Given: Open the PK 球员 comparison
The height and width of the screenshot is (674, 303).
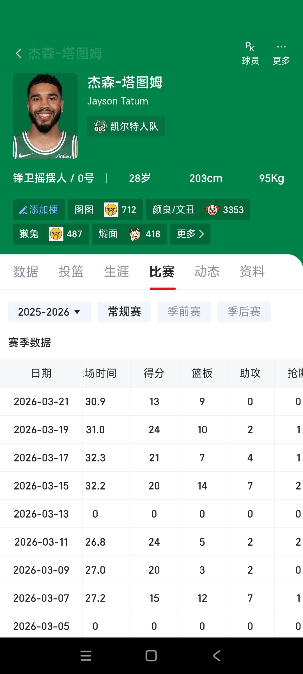Looking at the screenshot, I should [251, 53].
